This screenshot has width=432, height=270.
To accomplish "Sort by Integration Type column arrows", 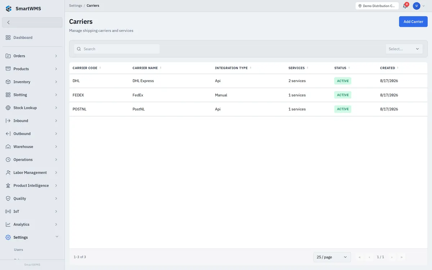I will (251, 68).
